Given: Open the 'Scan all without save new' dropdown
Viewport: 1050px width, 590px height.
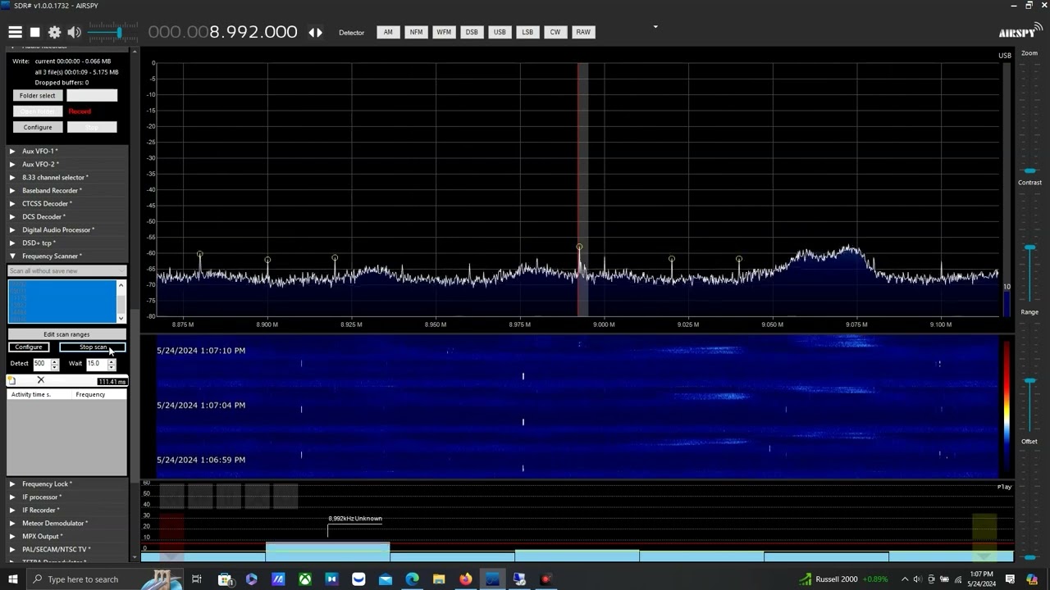Looking at the screenshot, I should click(x=66, y=270).
